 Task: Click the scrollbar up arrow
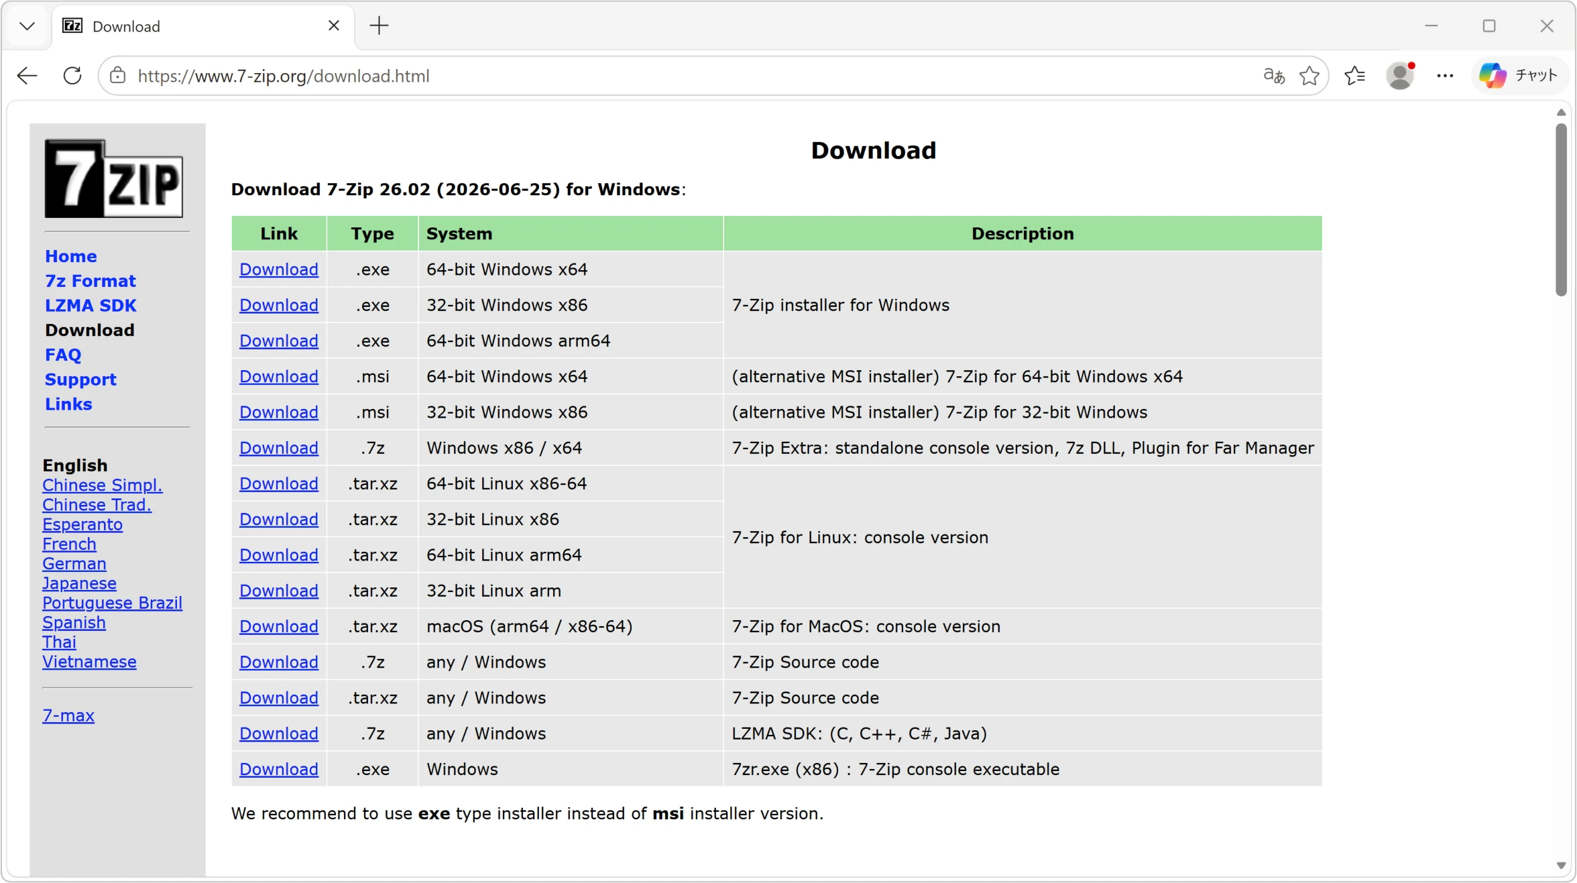1561,112
